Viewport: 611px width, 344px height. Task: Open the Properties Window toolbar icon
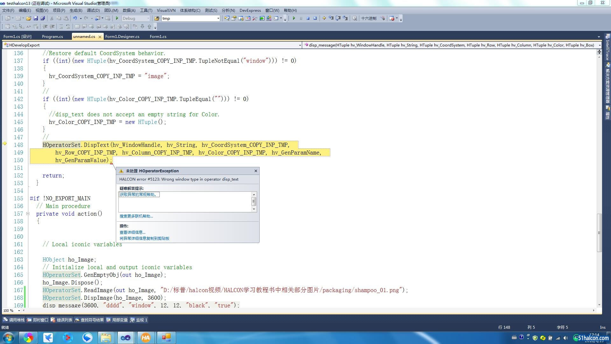pos(234,18)
